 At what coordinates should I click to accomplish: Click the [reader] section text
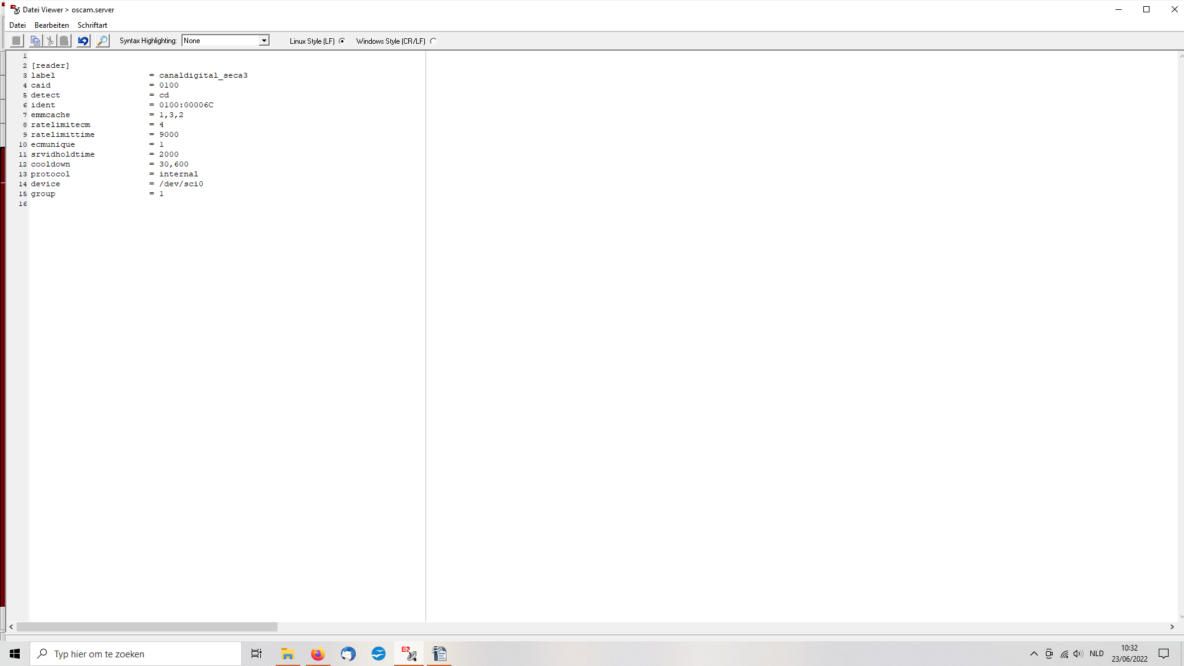tap(51, 65)
